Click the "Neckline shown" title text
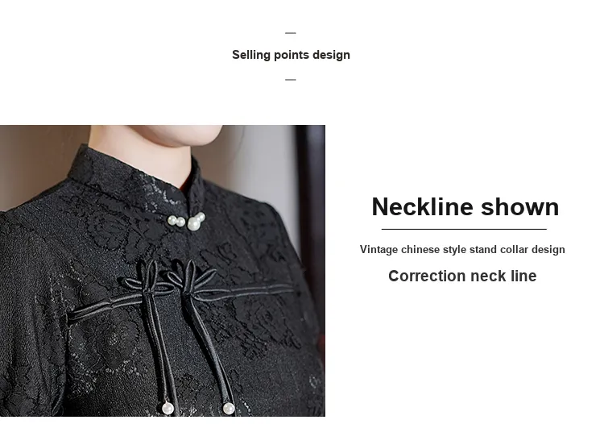Screen dimensions: 604x424 (x=465, y=206)
